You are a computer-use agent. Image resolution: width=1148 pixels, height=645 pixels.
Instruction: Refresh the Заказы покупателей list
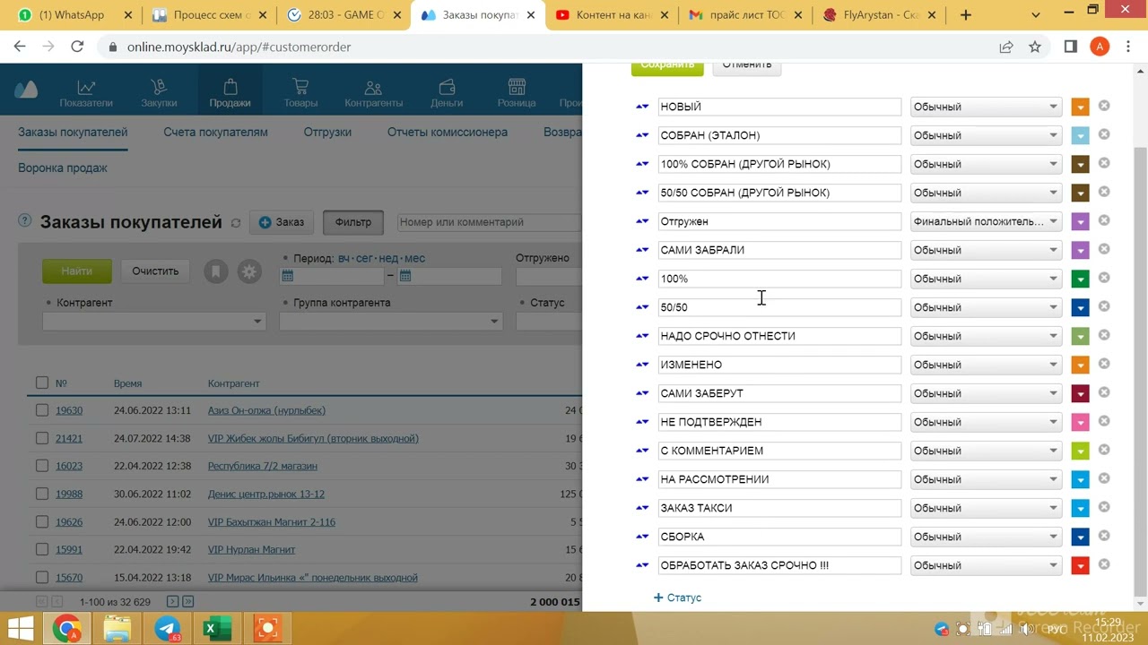pyautogui.click(x=236, y=223)
